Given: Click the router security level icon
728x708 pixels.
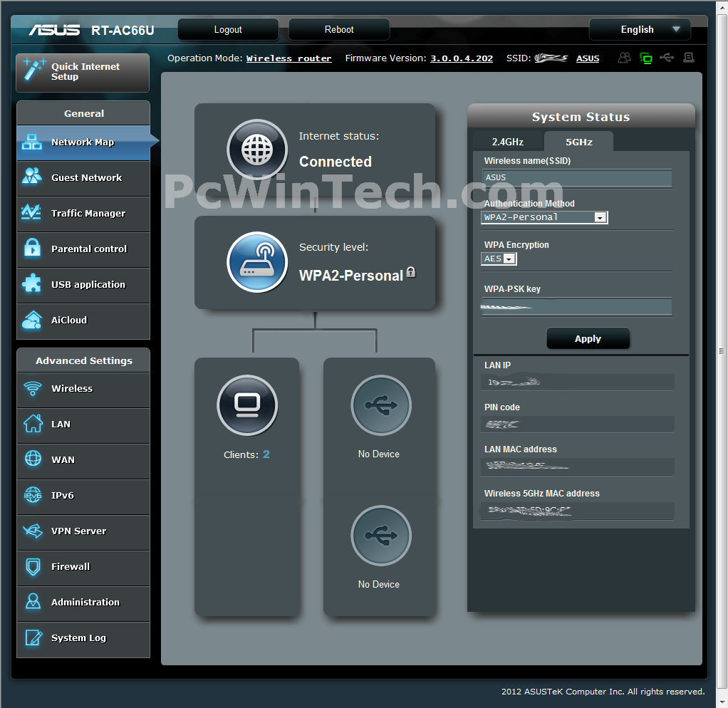Looking at the screenshot, I should coord(257,262).
